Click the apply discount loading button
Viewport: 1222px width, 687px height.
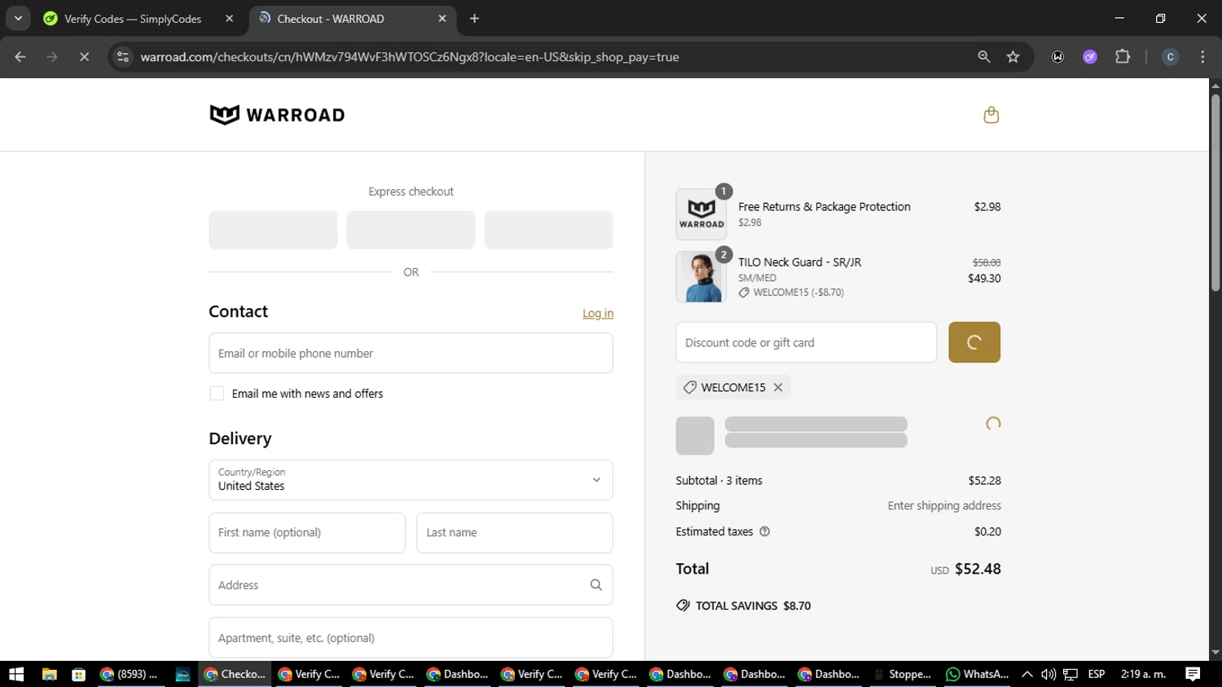974,342
